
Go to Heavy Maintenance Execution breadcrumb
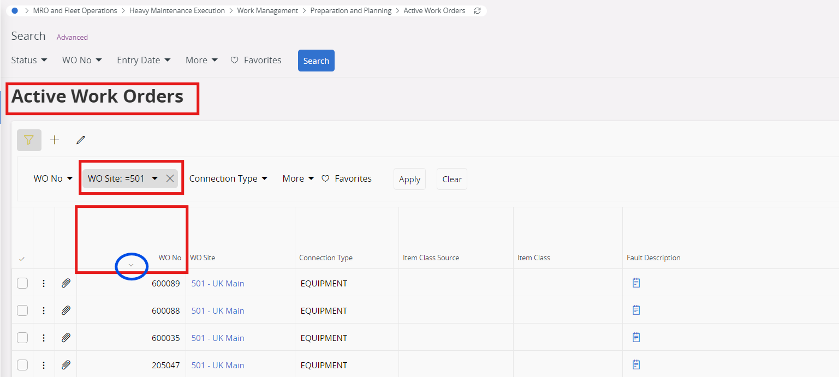pos(177,10)
